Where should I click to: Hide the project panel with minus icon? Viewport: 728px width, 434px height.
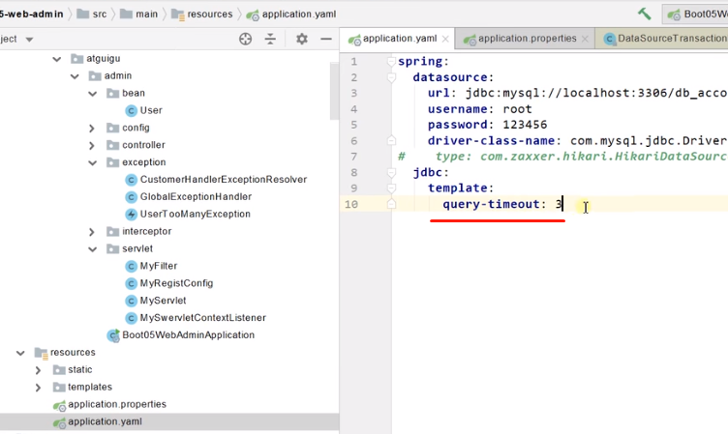(x=326, y=39)
